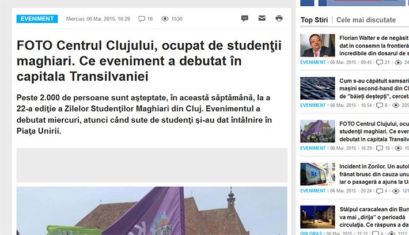
Task: Click comment icon beside 4 in Incident în Zorilor row
Action: [x=380, y=191]
